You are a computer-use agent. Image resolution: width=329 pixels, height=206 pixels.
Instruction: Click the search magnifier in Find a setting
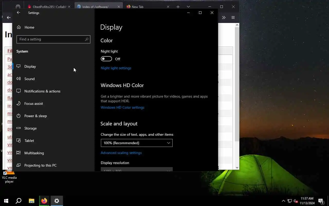[x=87, y=39]
